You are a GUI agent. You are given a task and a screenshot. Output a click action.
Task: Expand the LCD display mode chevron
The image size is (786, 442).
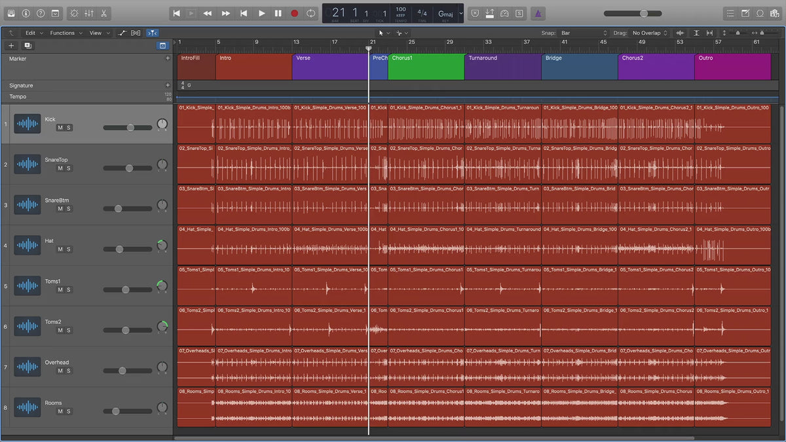[461, 13]
